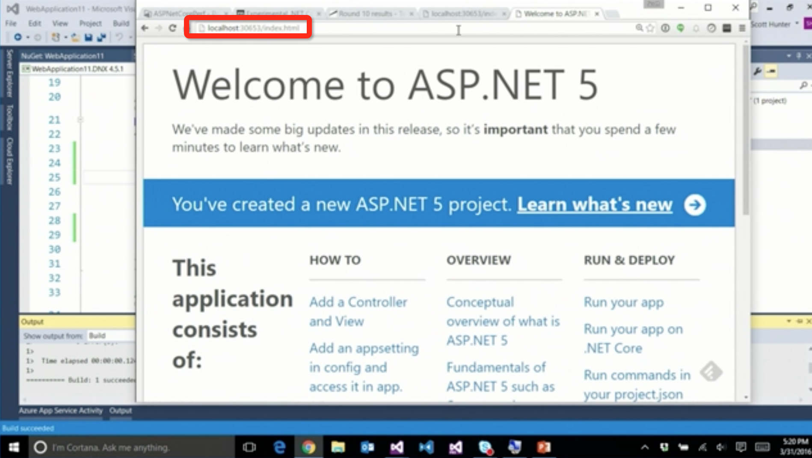Open the Visual Studio File menu
The height and width of the screenshot is (458, 812).
tap(11, 23)
